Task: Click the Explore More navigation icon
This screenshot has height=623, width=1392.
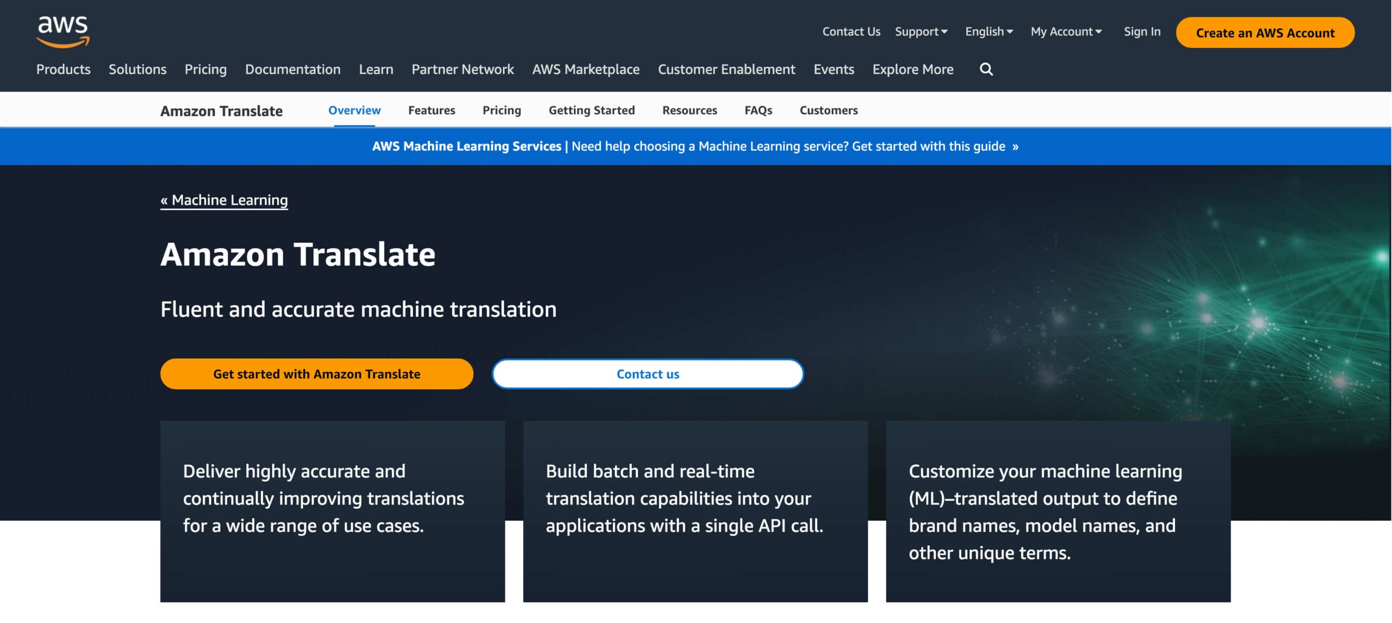Action: point(913,68)
